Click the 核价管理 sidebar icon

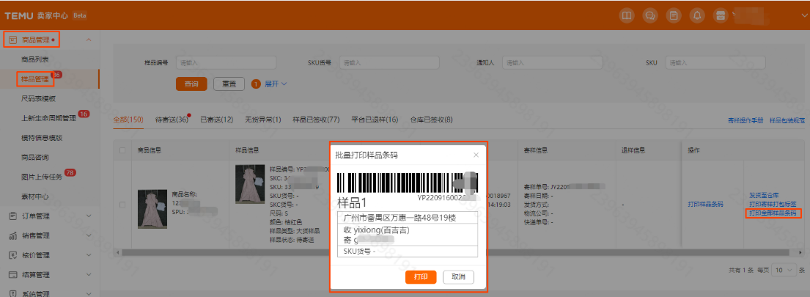(13, 255)
